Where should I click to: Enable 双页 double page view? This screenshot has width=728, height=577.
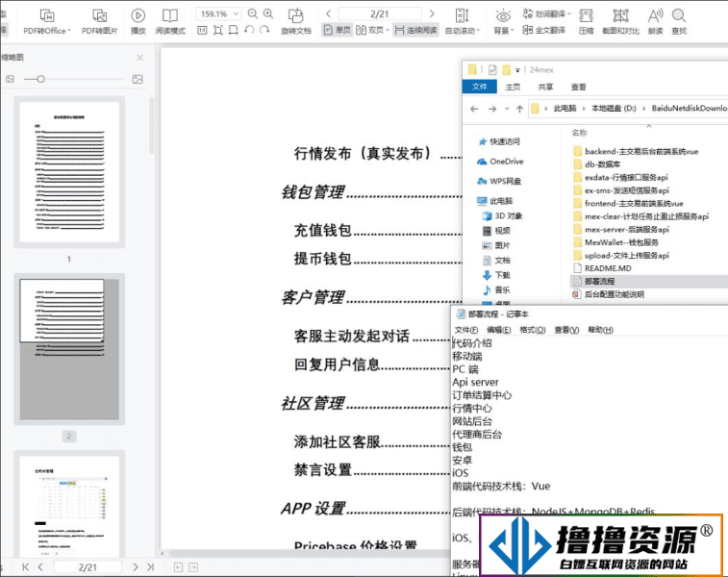pos(370,30)
